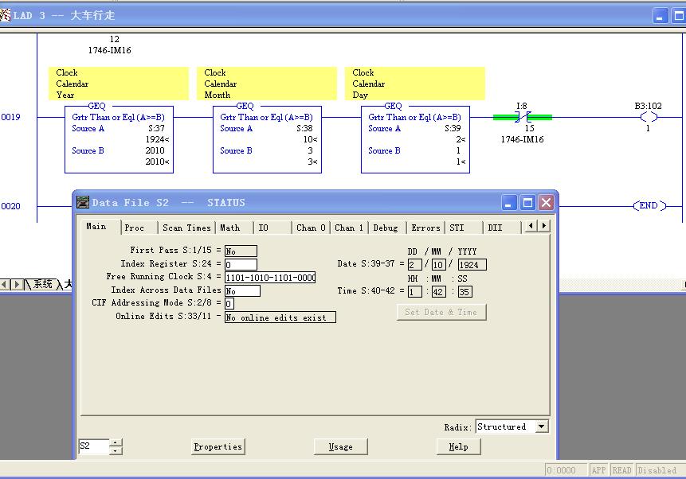
Task: Select rung number 0020
Action: click(x=10, y=206)
